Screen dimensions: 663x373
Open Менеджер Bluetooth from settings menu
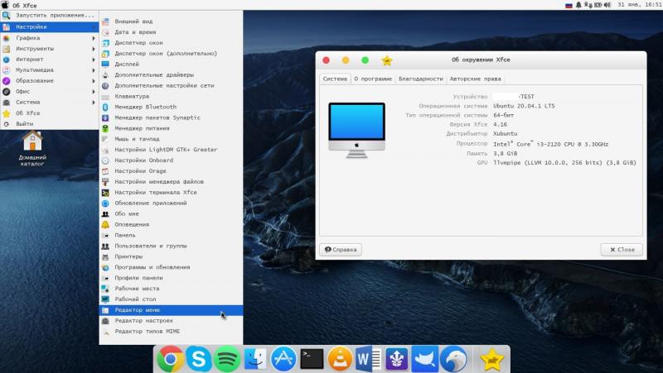[x=145, y=107]
